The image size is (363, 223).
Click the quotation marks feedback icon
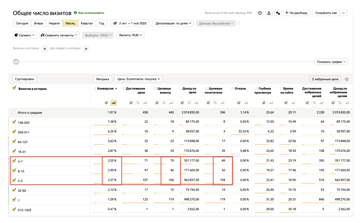click(x=278, y=13)
